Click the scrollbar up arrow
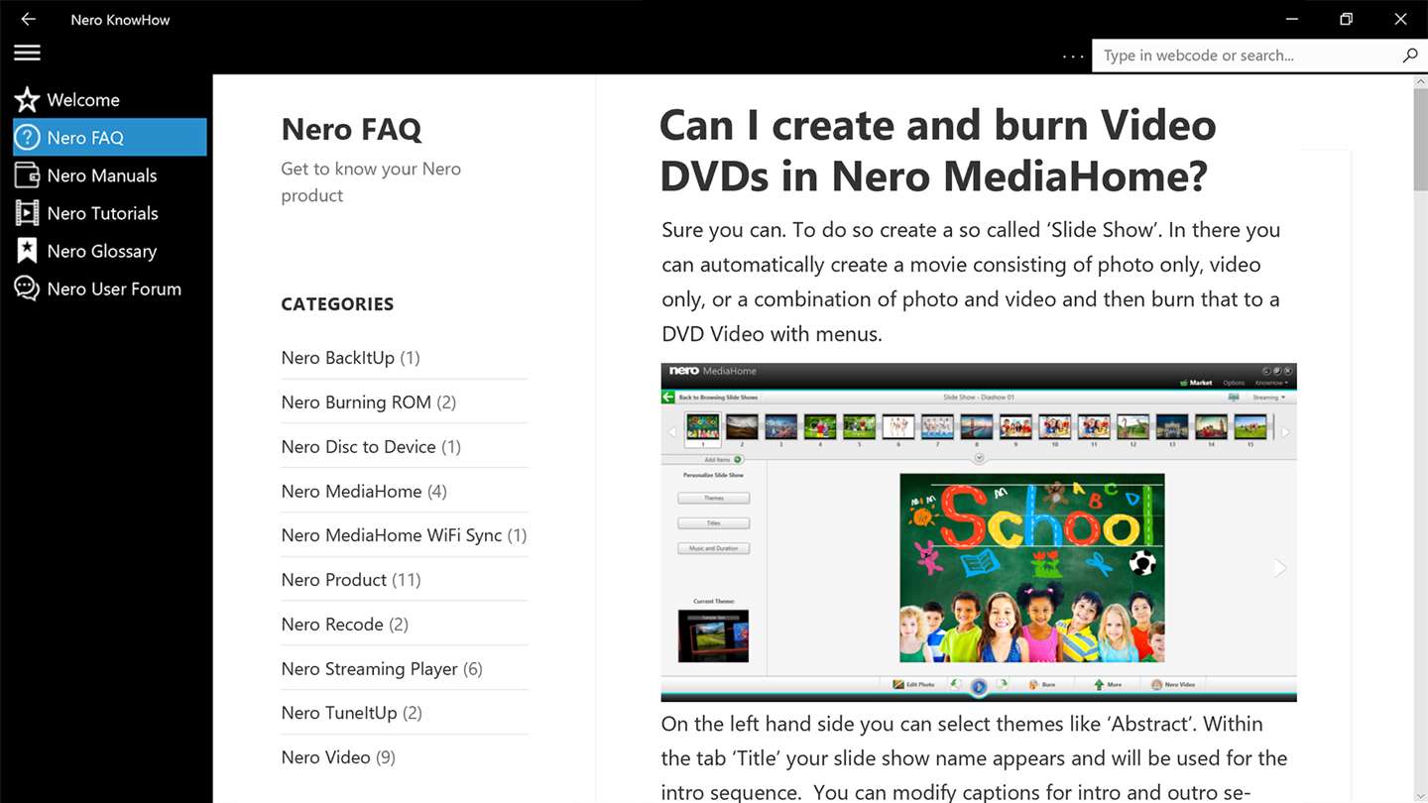Viewport: 1428px width, 803px height. (x=1420, y=82)
